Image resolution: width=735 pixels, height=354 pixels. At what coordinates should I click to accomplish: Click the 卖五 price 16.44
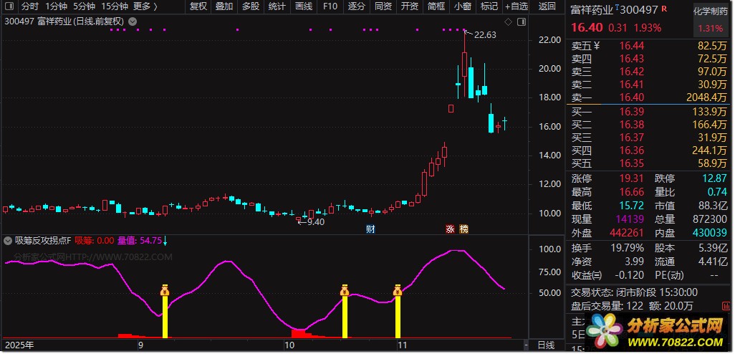(631, 46)
